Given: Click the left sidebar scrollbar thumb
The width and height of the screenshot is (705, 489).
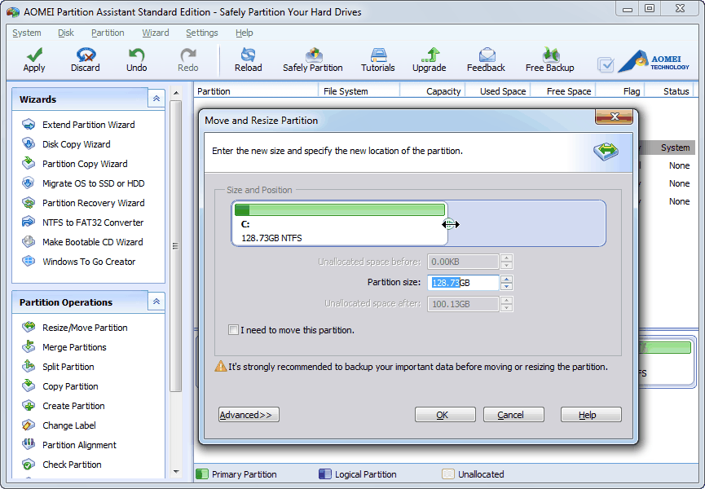Looking at the screenshot, I should coord(175,246).
